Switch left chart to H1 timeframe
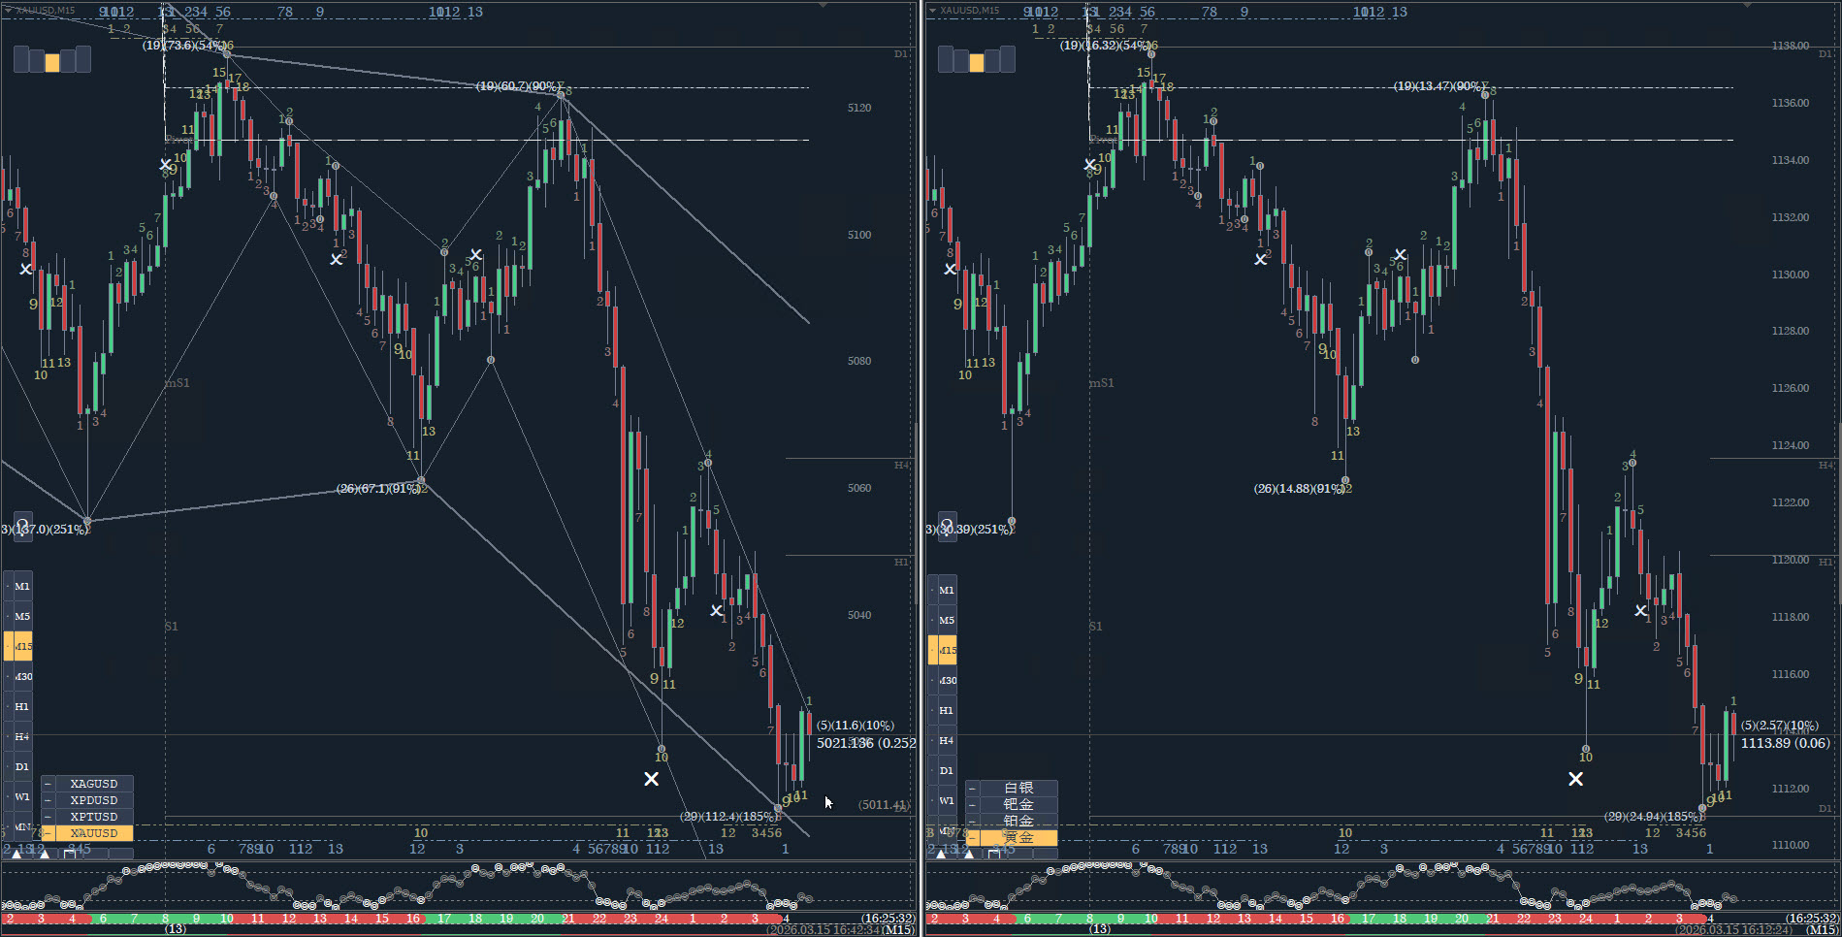Image resolution: width=1842 pixels, height=937 pixels. [x=22, y=706]
